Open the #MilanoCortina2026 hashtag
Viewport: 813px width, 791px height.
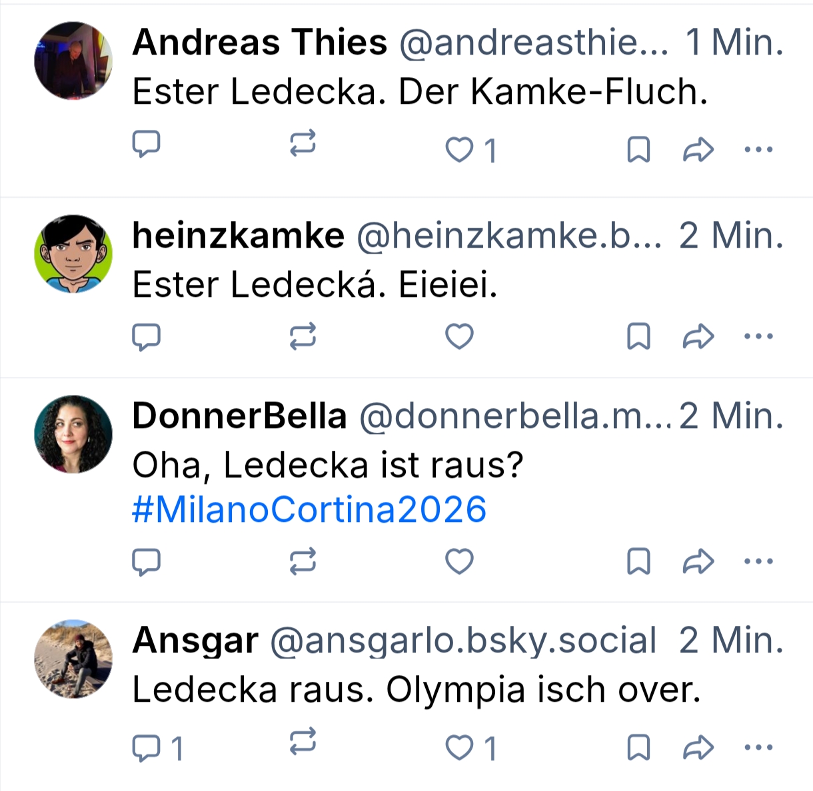pos(309,510)
